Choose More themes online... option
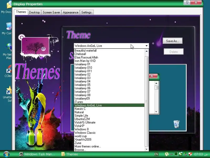Image resolution: width=210 pixels, height=158 pixels. [x=109, y=146]
